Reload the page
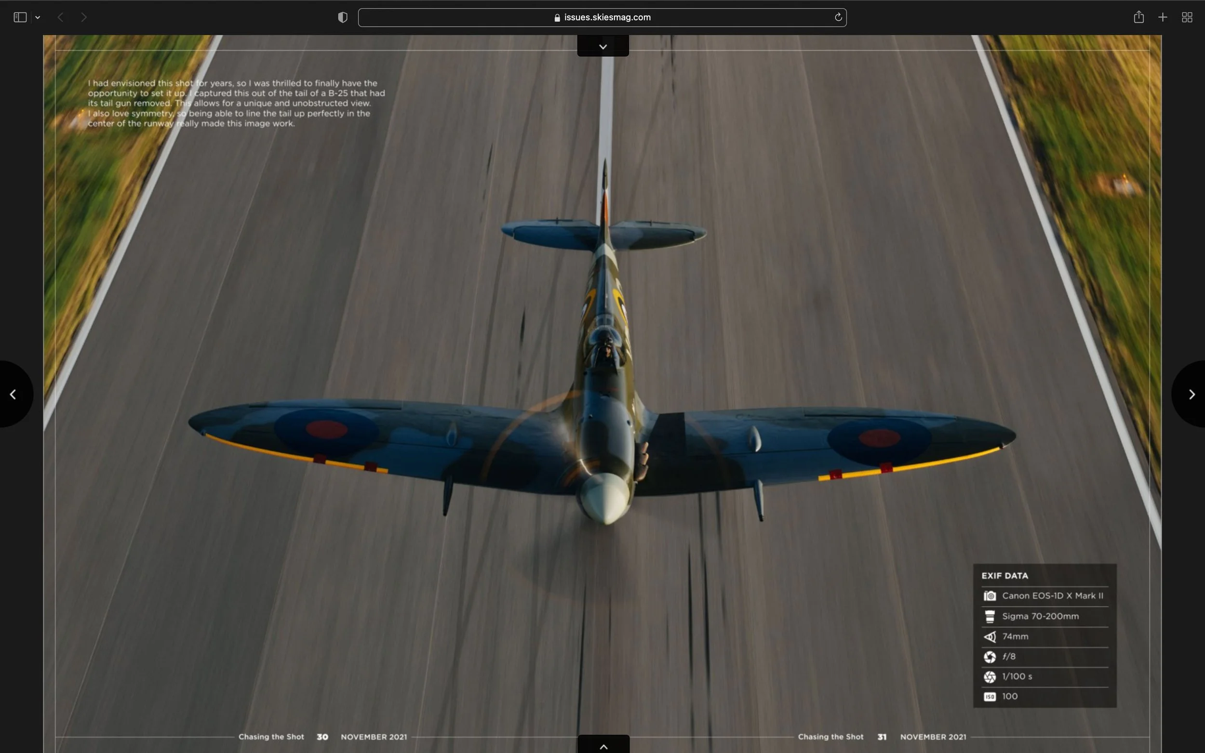 coord(838,17)
